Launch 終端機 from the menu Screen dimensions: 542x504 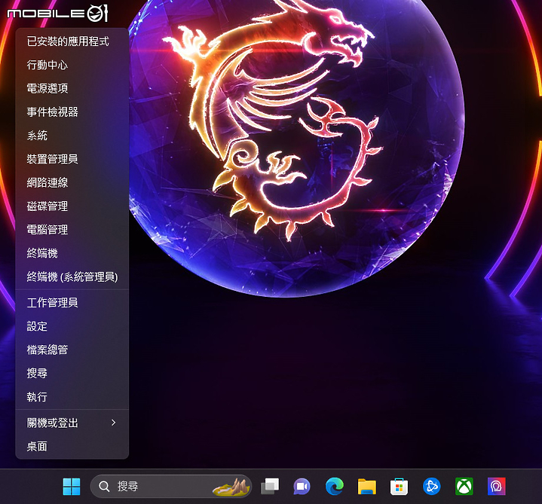[x=72, y=253]
